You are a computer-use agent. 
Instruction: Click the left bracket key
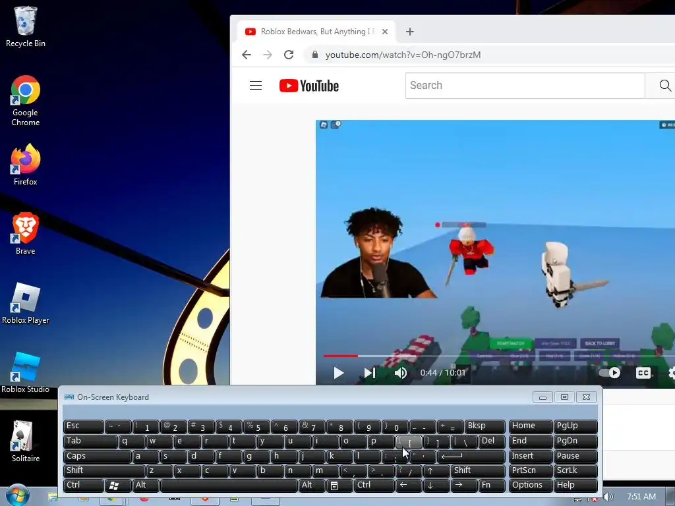(x=409, y=441)
